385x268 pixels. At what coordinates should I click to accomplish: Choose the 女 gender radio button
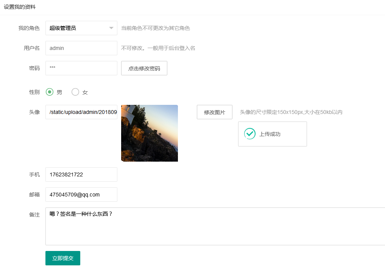[75, 92]
